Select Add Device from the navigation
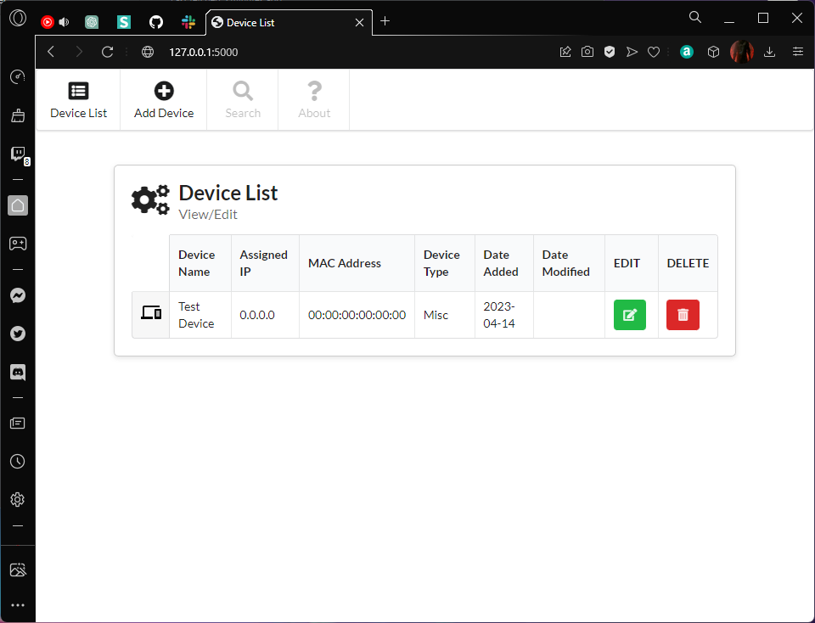815x623 pixels. coord(163,99)
